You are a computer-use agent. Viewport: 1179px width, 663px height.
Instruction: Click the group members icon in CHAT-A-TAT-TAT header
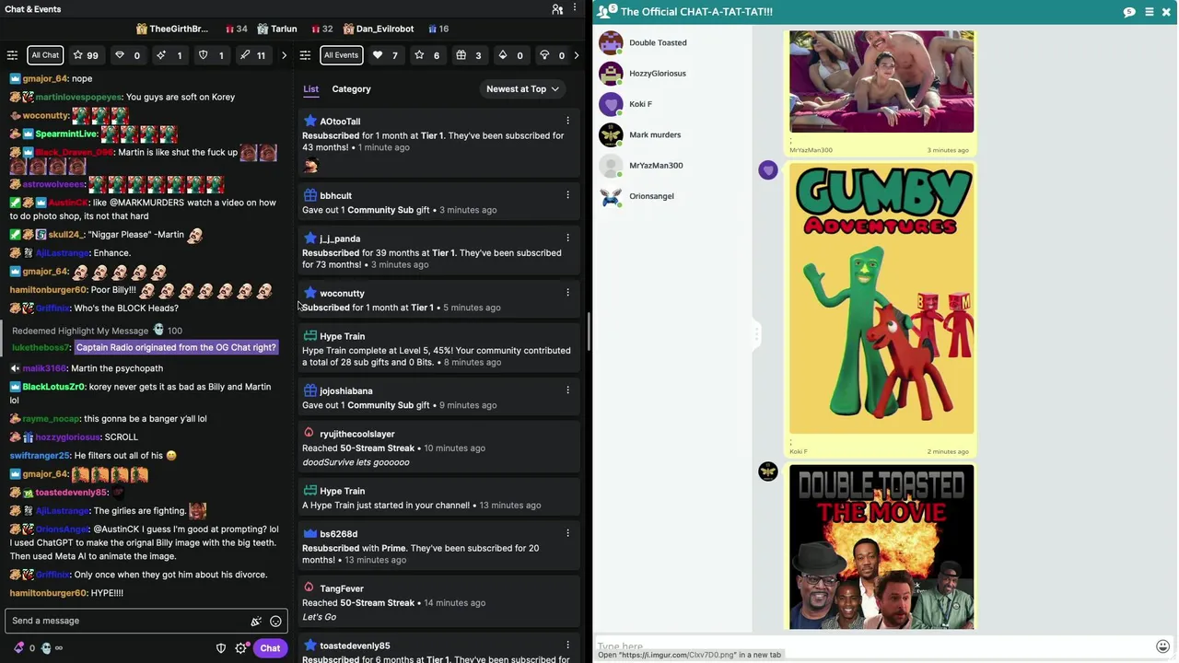[x=606, y=11]
